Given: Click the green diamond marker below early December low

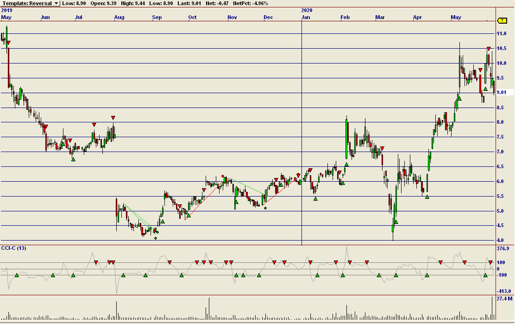Looking at the screenshot, I should tap(265, 208).
